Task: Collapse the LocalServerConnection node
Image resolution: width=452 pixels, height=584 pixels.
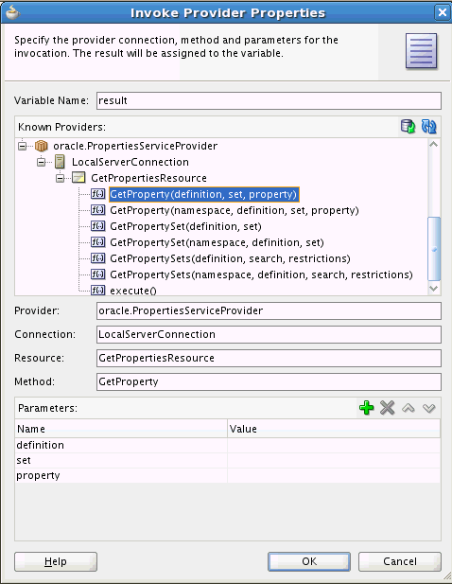Action: [41, 162]
